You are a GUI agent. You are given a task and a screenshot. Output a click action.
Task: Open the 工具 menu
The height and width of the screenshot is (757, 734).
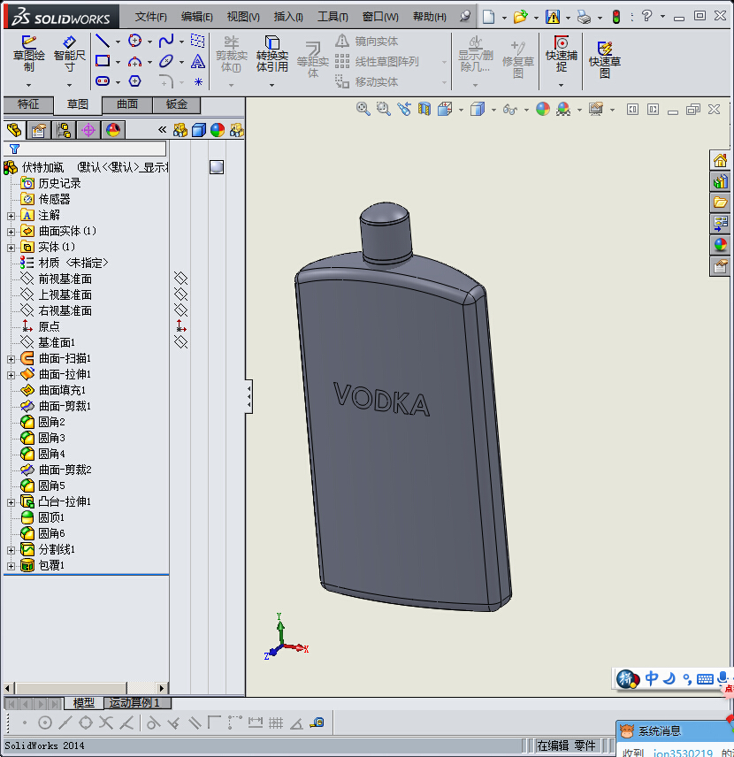333,17
